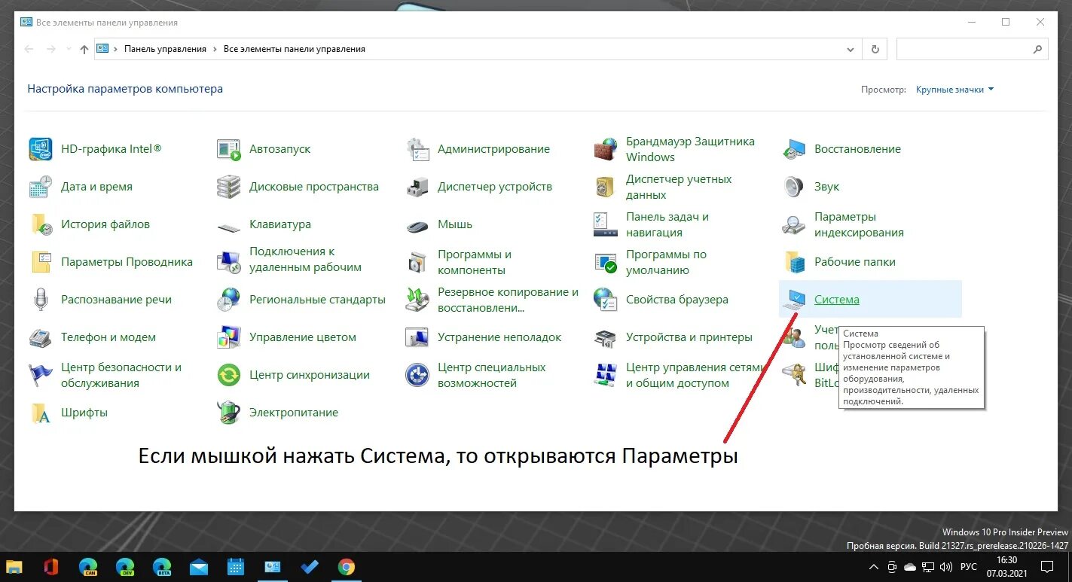Open Дисковые пространства icon
The height and width of the screenshot is (582, 1072).
click(x=228, y=187)
